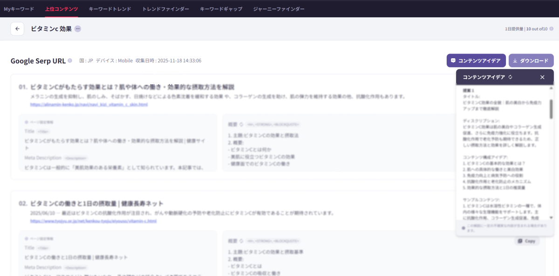The width and height of the screenshot is (559, 276).
Task: Close the コンテンツアイデア panel
Action: [x=542, y=77]
